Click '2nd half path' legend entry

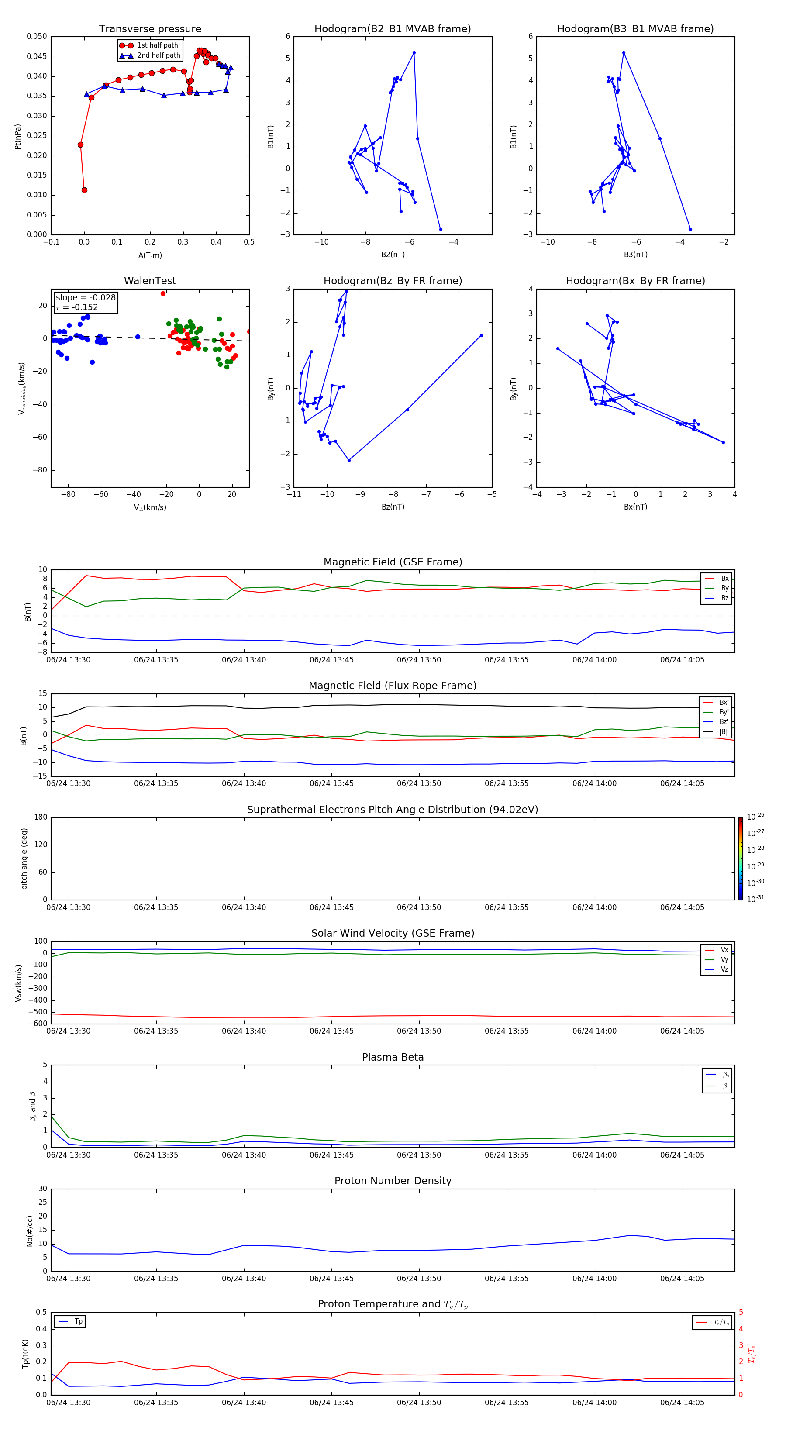click(149, 55)
